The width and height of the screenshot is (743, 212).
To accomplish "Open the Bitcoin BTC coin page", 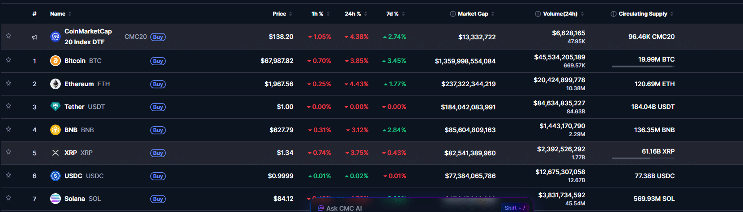I will (83, 61).
